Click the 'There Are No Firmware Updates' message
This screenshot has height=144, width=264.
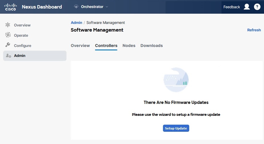pos(176,102)
